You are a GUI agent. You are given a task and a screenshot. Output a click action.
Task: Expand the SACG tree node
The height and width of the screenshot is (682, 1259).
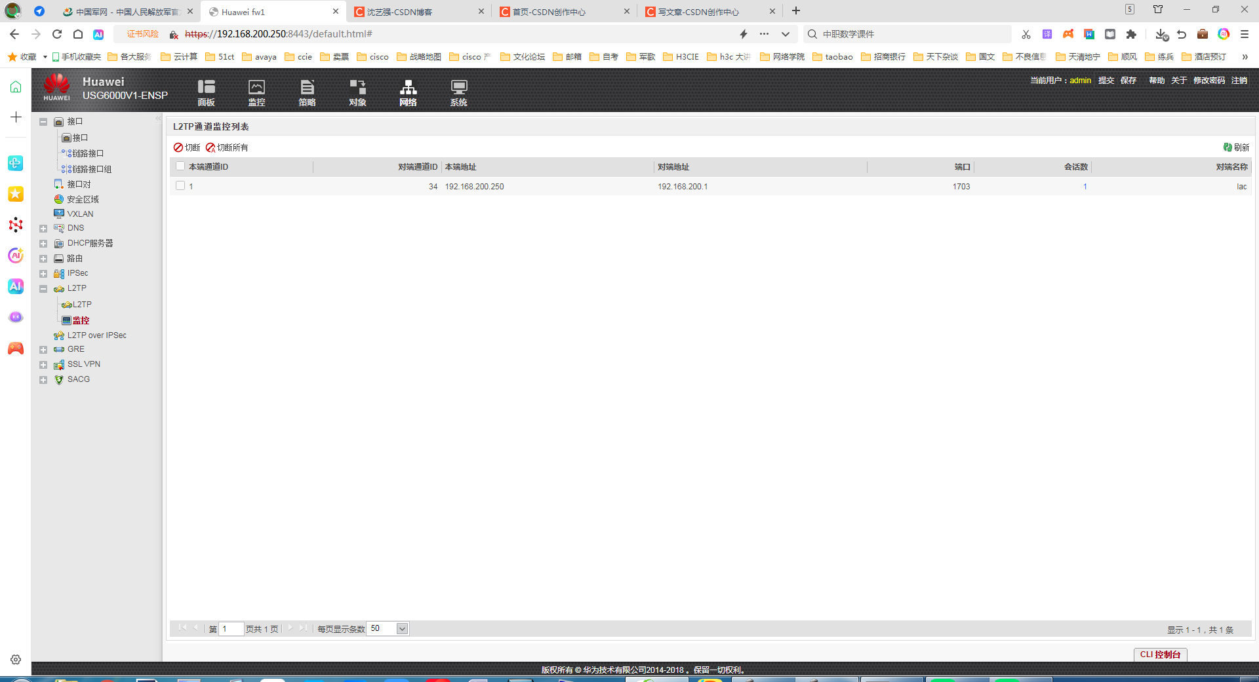(x=43, y=380)
